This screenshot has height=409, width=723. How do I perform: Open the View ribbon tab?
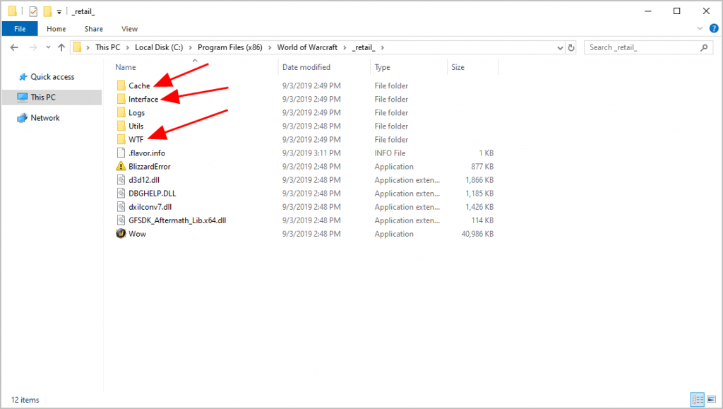[130, 28]
